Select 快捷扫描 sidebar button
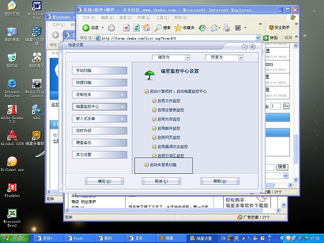Image resolution: width=324 pixels, height=243 pixels. point(100,83)
